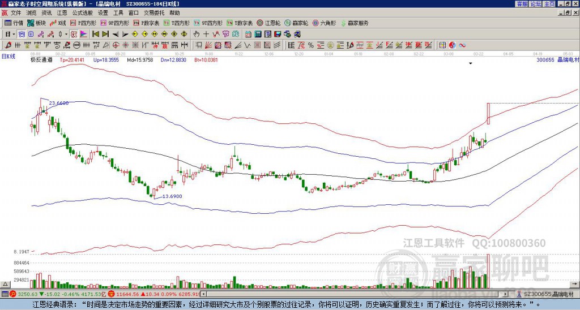Open the 公式选股 menu

click(83, 13)
